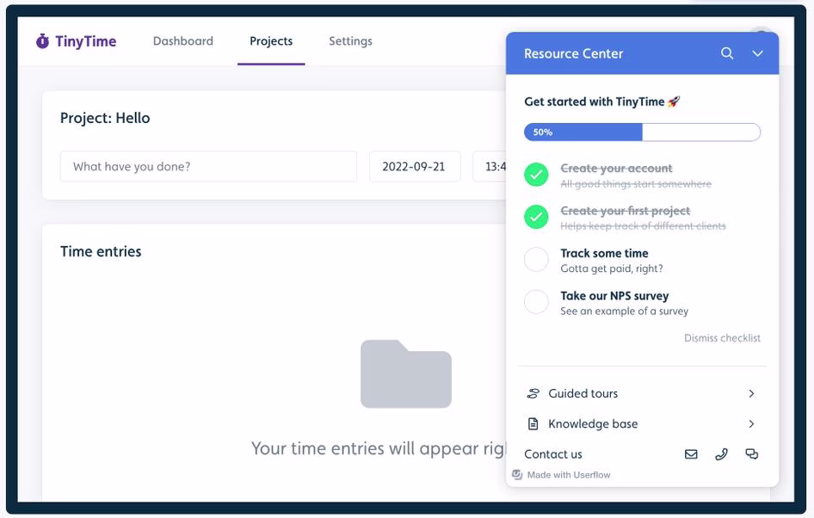The height and width of the screenshot is (518, 814).
Task: Click checkmark beside Create your first project
Action: pyautogui.click(x=536, y=217)
